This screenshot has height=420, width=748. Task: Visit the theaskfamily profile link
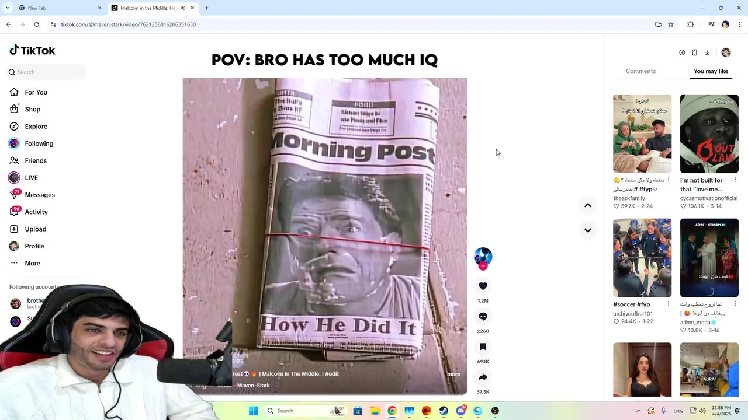click(x=629, y=198)
